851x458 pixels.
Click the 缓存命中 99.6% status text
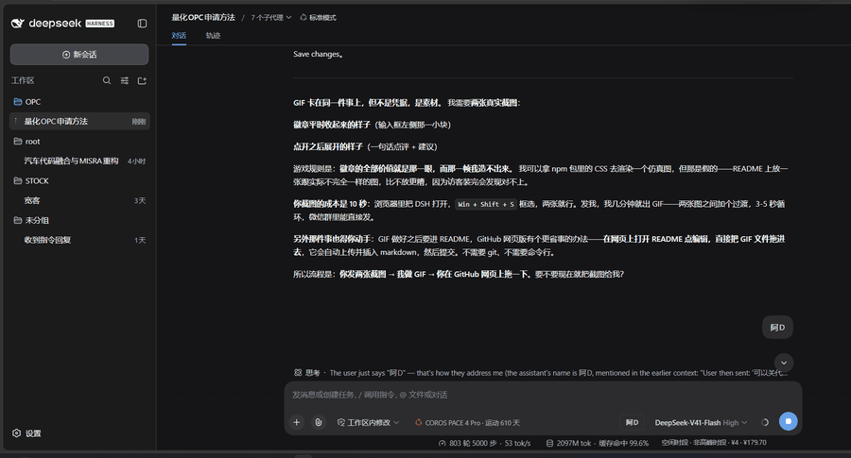(x=624, y=444)
